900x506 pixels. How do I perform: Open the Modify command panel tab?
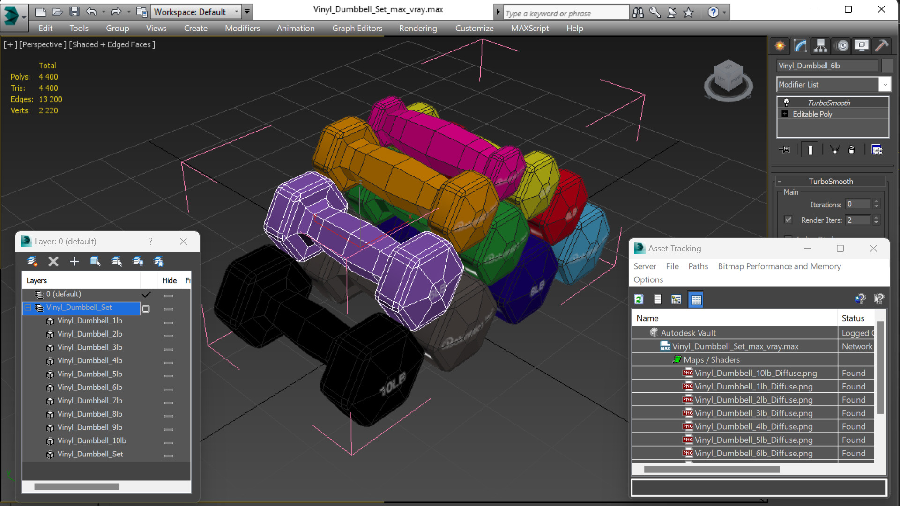point(800,45)
